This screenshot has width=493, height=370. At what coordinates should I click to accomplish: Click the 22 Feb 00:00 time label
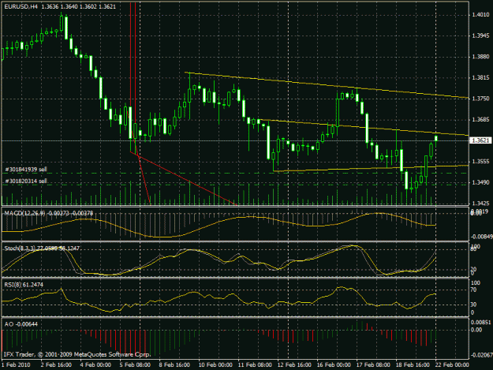tap(452, 364)
